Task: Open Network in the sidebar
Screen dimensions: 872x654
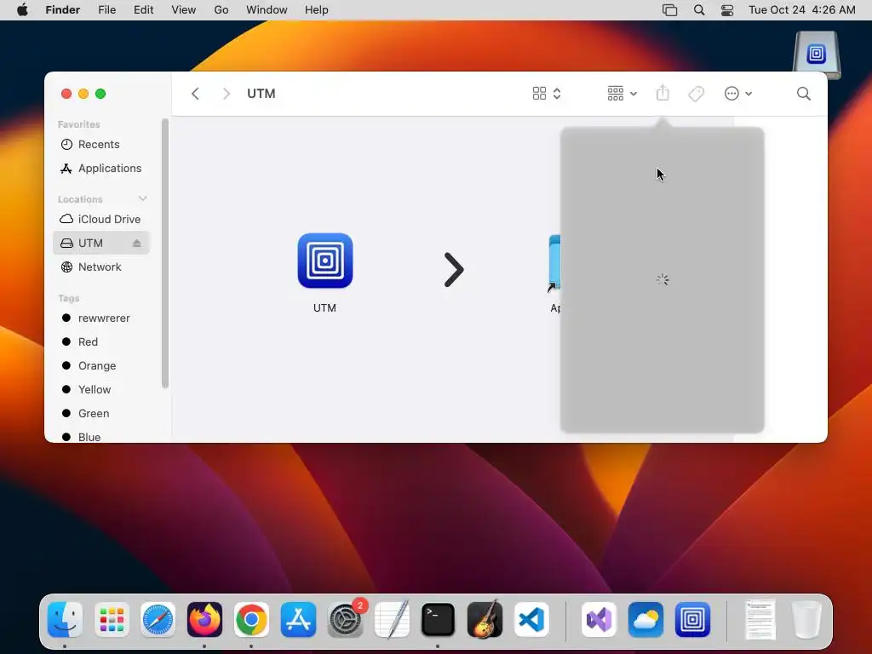Action: [x=101, y=267]
